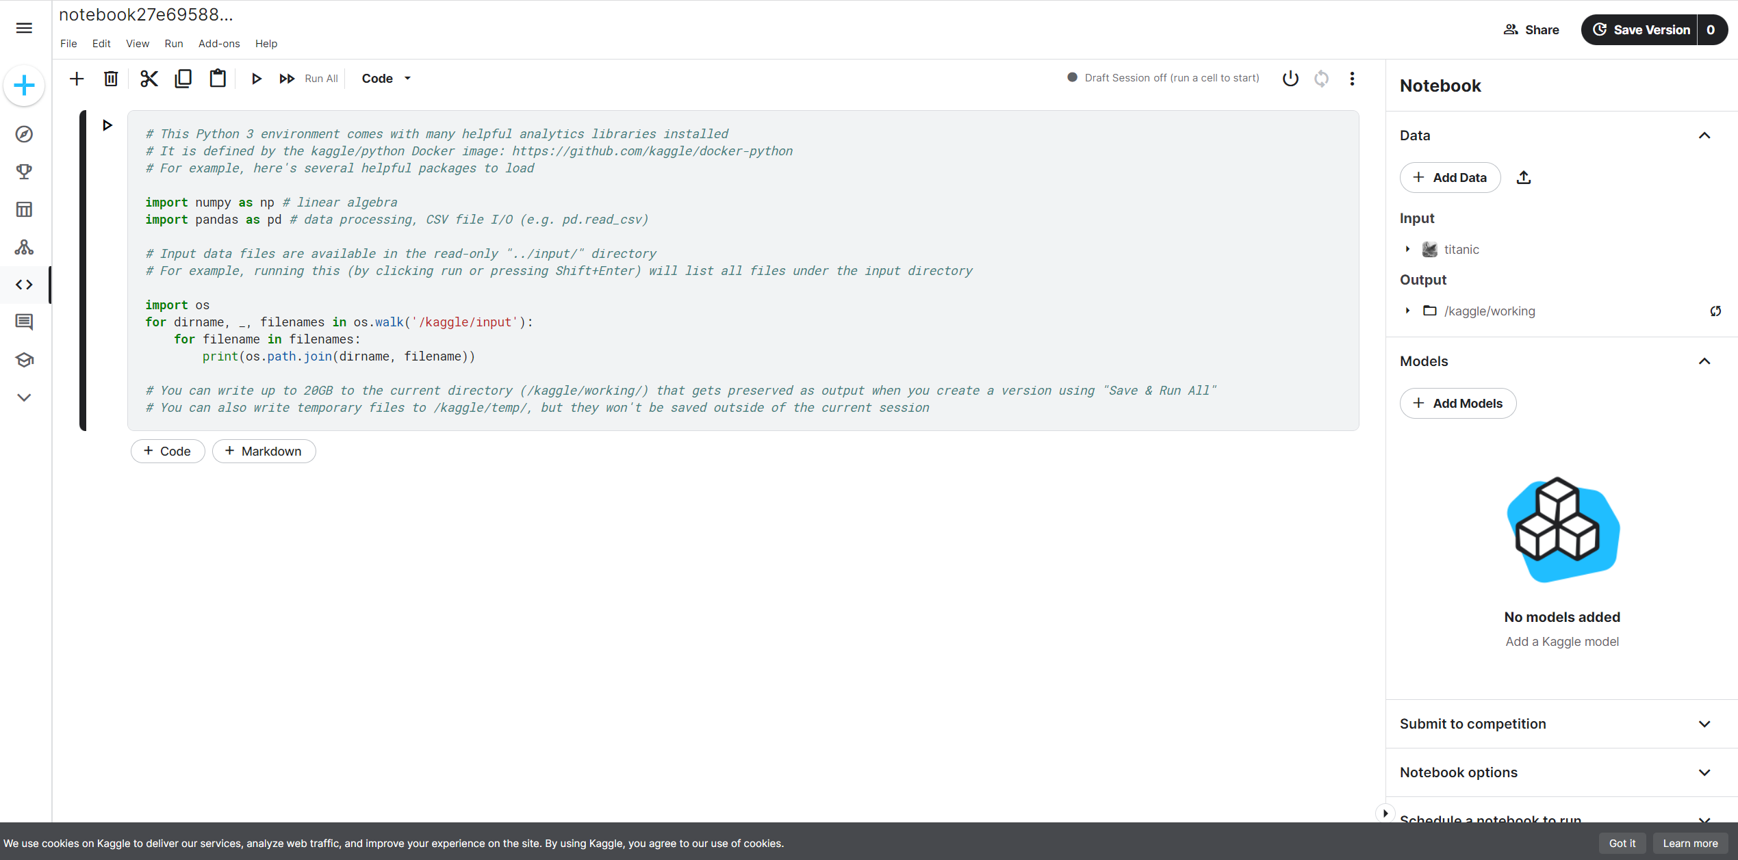Click the copy cell icon

pos(183,79)
